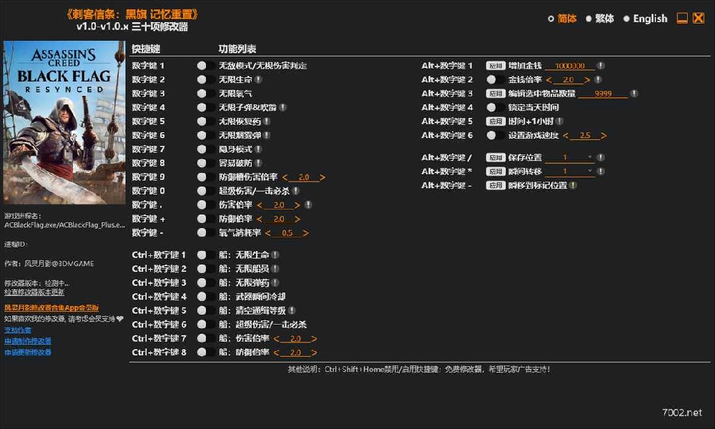Toggle 氧气消耗率 switch
The image size is (715, 429).
pos(206,232)
